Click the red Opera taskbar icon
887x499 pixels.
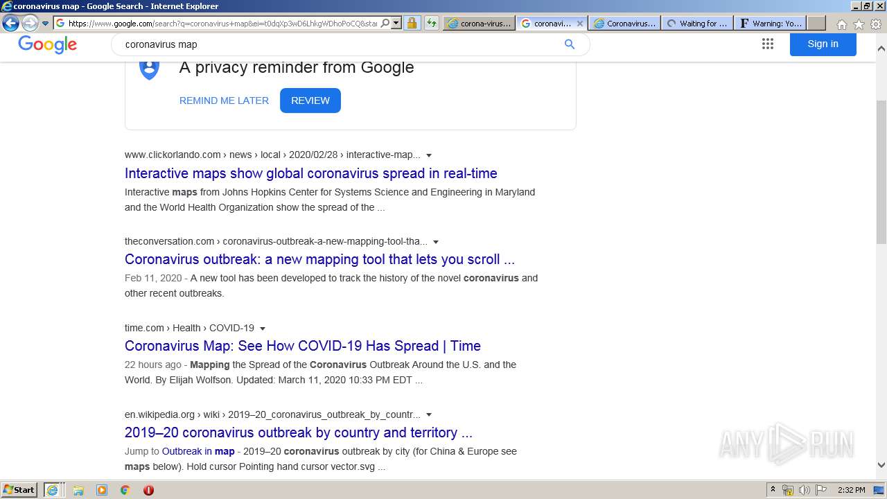148,490
